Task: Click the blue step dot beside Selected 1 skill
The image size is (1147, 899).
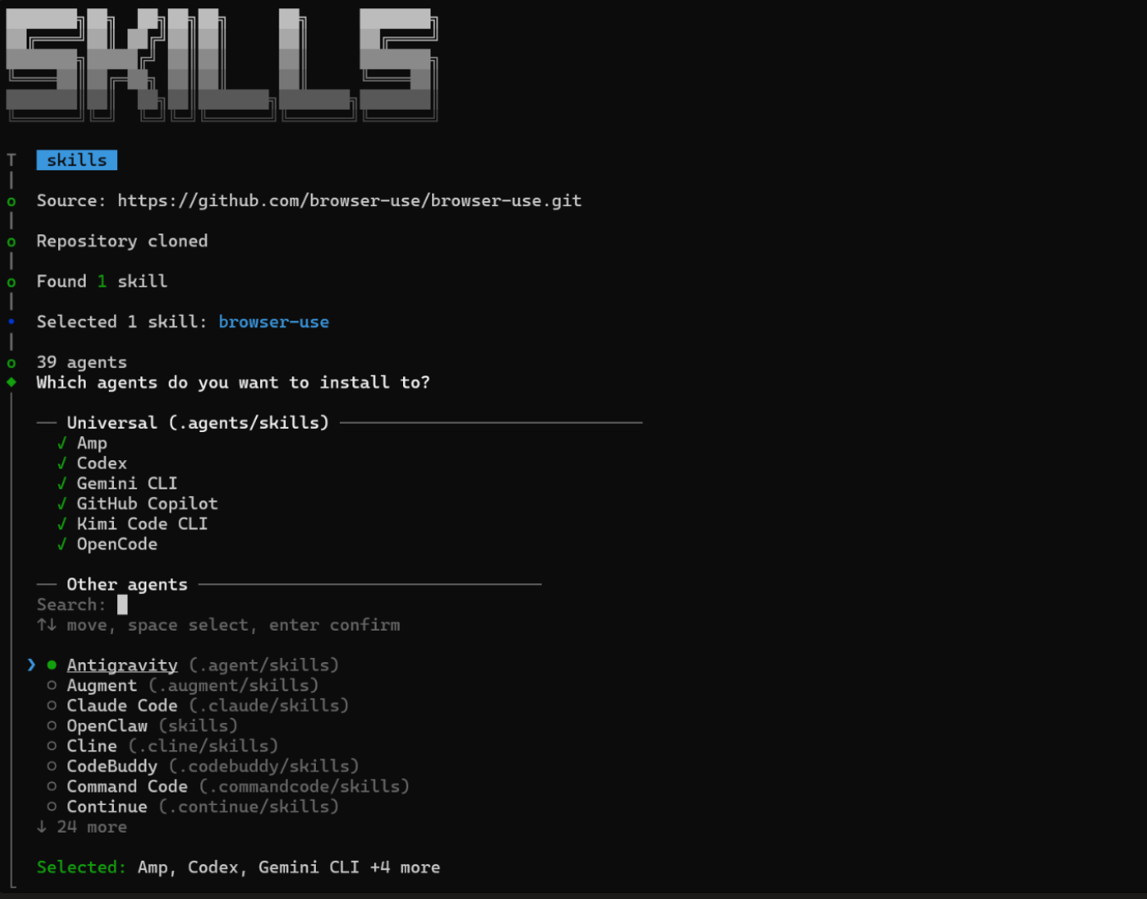Action: [x=11, y=321]
